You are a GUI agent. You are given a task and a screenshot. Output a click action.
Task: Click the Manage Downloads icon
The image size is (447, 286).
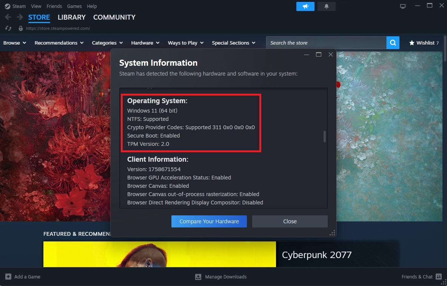coord(198,277)
